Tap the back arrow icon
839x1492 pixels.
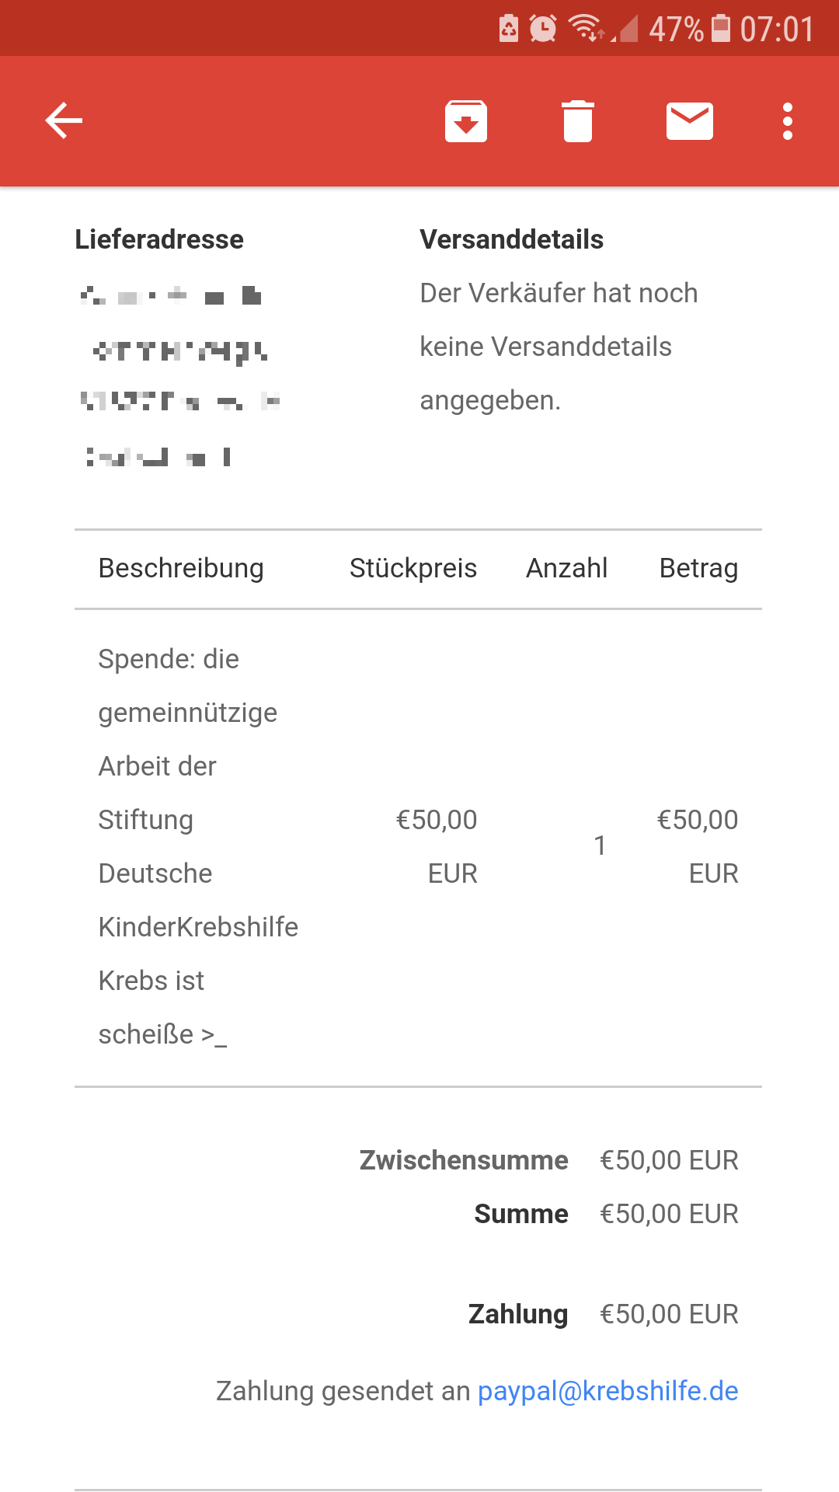coord(64,121)
